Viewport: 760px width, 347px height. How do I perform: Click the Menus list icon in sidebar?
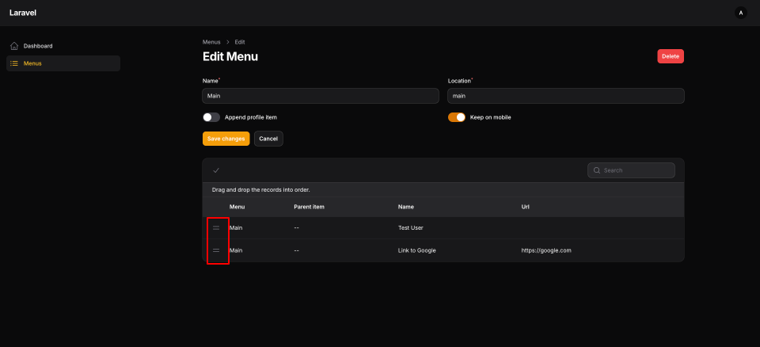(14, 63)
